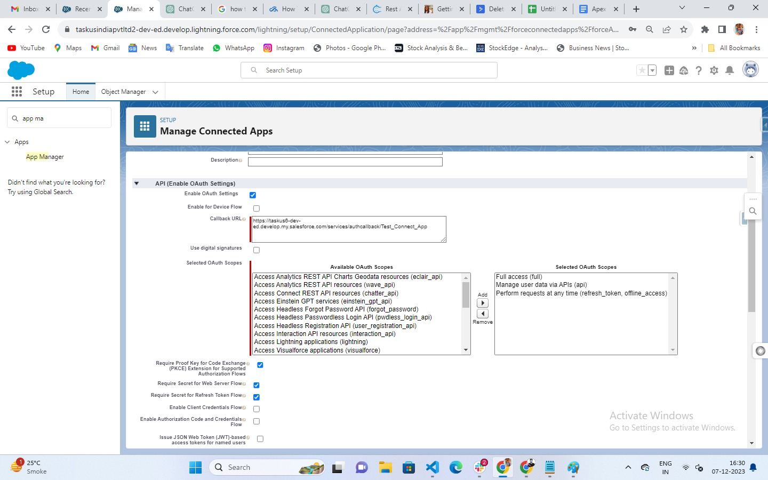This screenshot has width=768, height=480.
Task: Open the Chrome extensions puzzle icon
Action: click(x=705, y=29)
